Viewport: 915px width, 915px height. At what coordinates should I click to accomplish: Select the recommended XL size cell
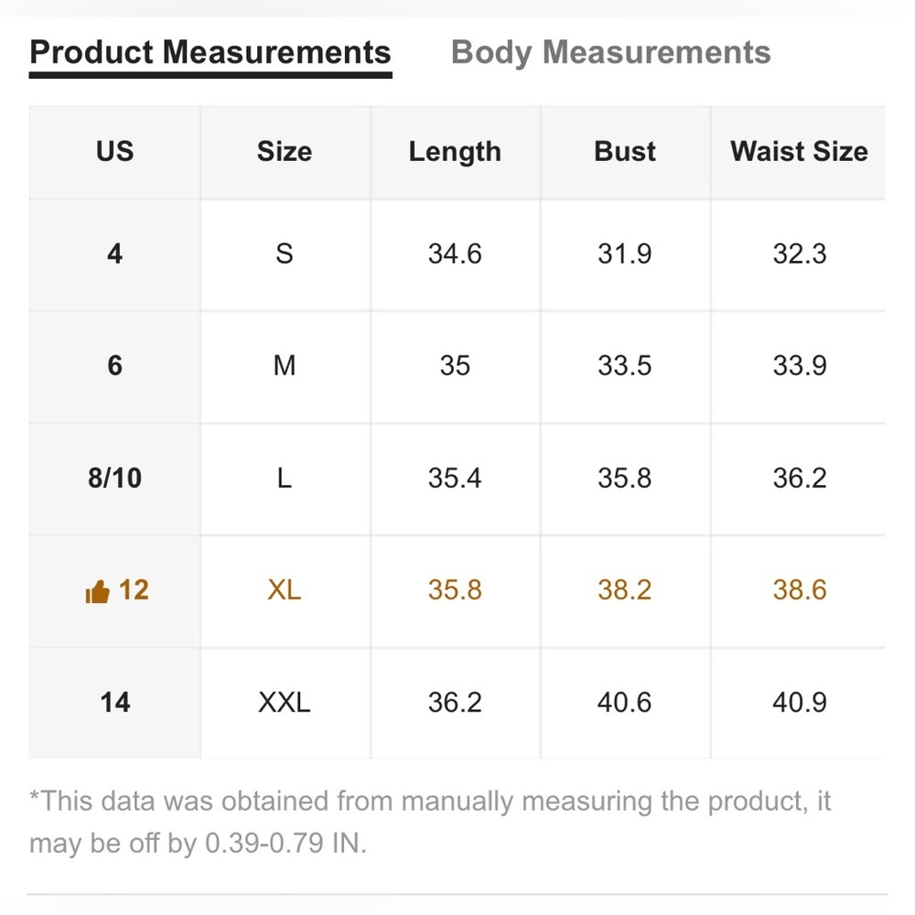(285, 590)
